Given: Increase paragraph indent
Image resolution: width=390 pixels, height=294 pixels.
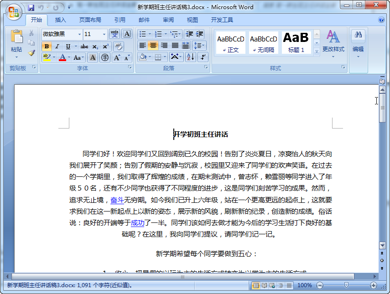Looking at the screenshot, I should pos(199,34).
